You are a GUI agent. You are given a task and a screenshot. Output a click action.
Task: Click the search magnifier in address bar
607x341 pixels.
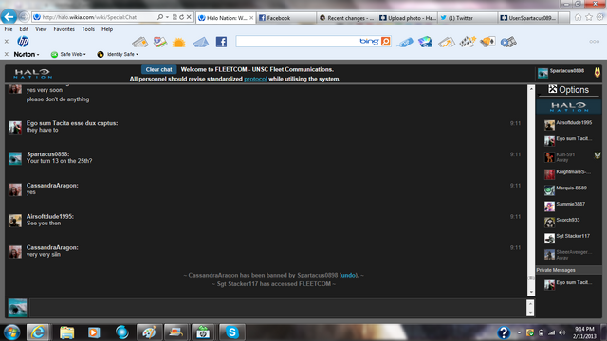click(160, 17)
